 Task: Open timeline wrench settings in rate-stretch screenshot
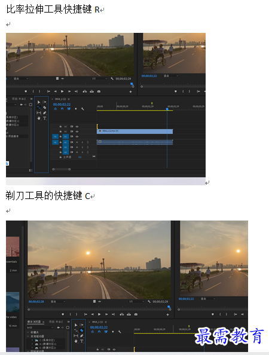(x=82, y=109)
